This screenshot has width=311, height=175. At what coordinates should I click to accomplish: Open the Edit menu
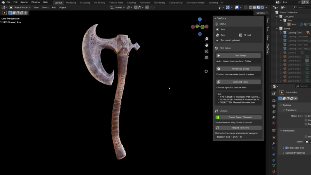pyautogui.click(x=15, y=2)
